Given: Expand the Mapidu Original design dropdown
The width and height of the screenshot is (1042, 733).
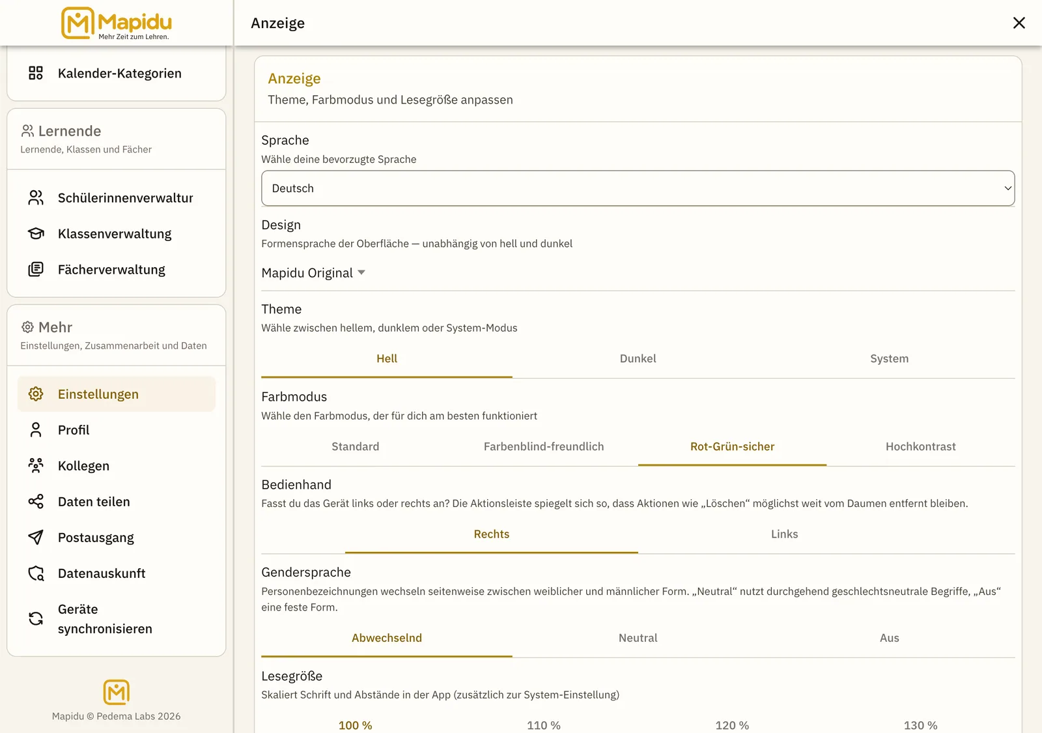Looking at the screenshot, I should [x=313, y=272].
